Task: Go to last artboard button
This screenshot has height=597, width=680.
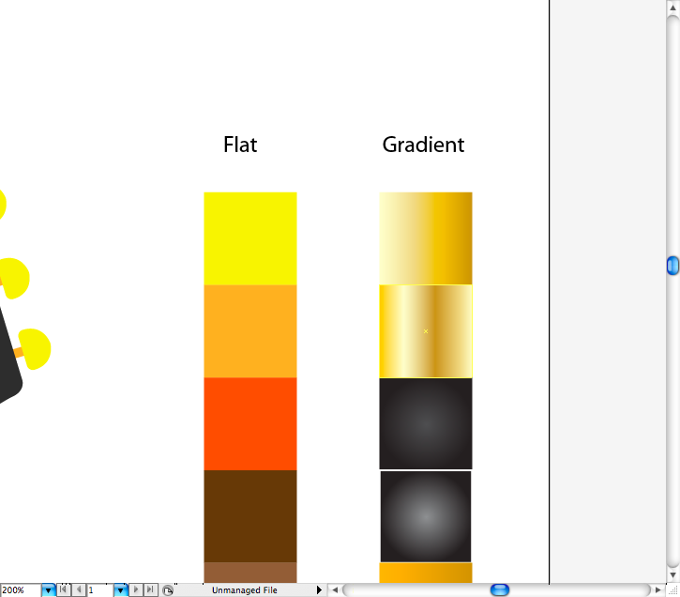Action: pyautogui.click(x=150, y=590)
